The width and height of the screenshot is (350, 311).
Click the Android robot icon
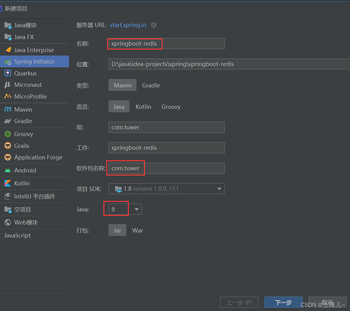pyautogui.click(x=8, y=171)
